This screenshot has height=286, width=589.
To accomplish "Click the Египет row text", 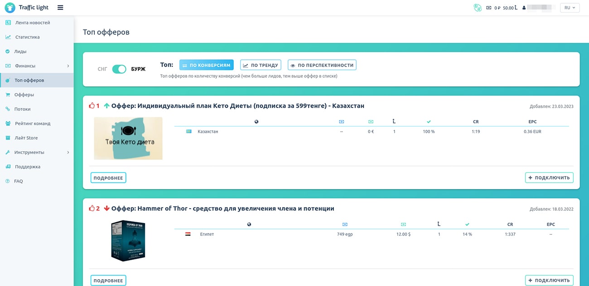I will click(207, 234).
